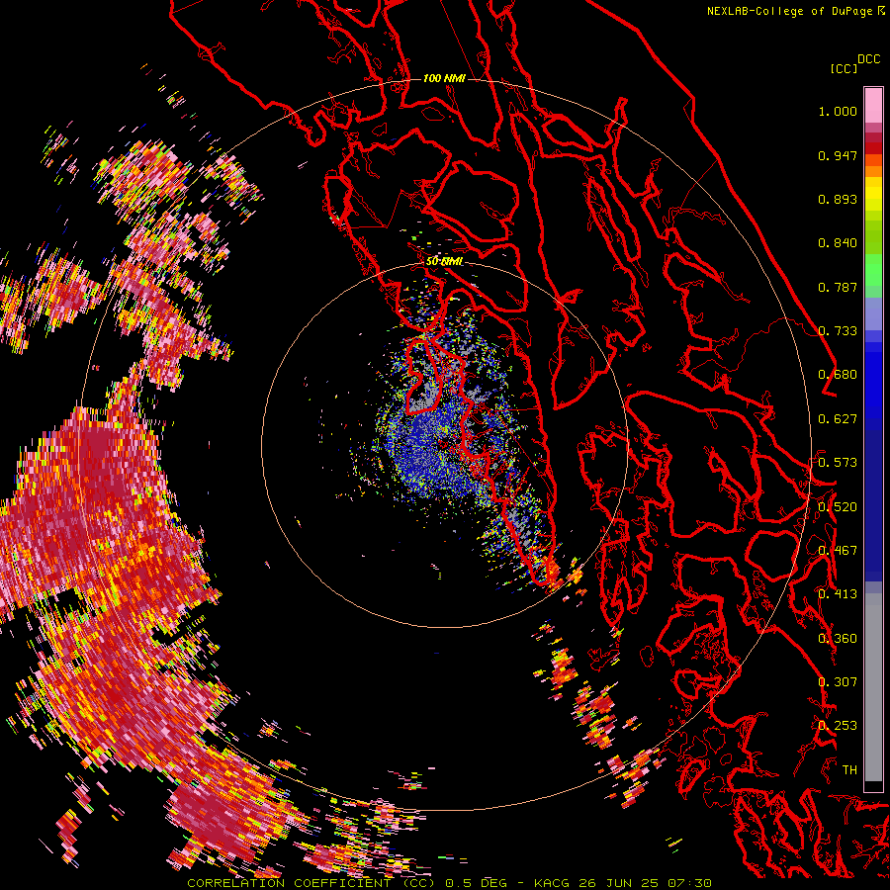Click the 0.680 scale value
Screen dimensions: 890x890
click(x=838, y=375)
